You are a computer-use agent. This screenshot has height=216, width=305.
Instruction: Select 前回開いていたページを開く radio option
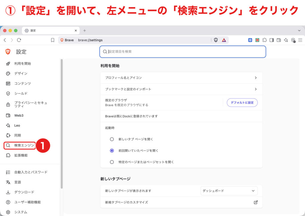click(x=112, y=151)
